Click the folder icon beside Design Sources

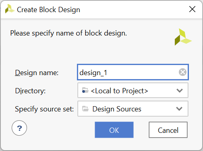point(85,109)
